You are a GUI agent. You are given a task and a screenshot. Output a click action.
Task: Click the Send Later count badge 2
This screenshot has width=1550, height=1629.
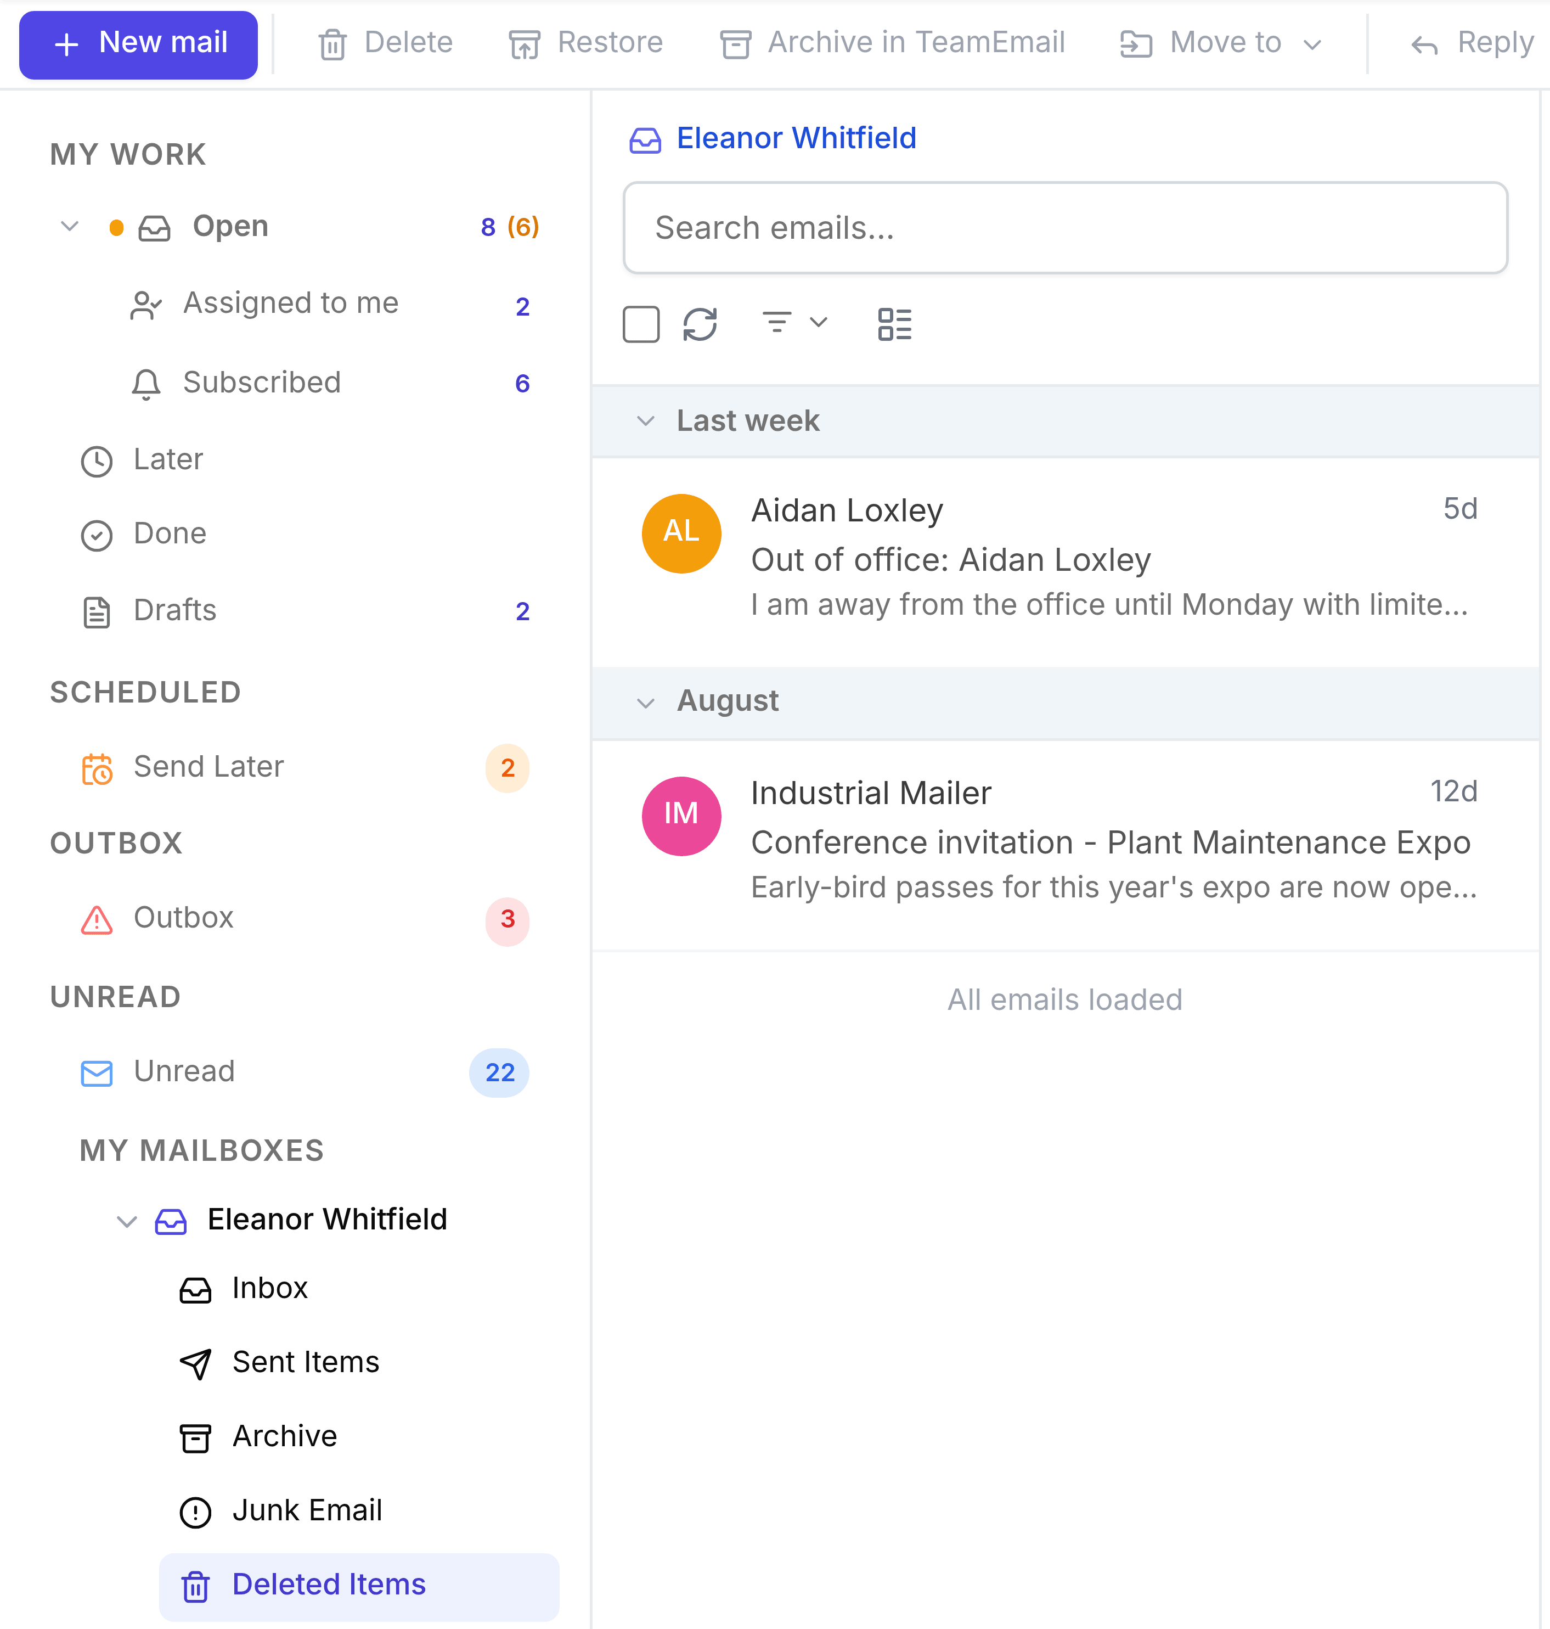click(x=508, y=768)
